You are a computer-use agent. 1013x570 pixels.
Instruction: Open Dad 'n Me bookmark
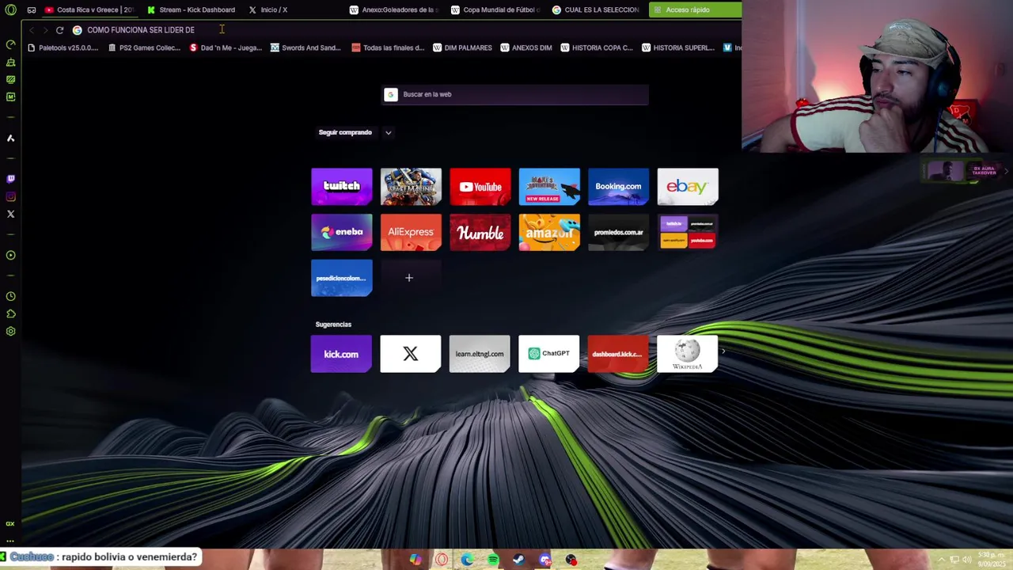[x=226, y=47]
